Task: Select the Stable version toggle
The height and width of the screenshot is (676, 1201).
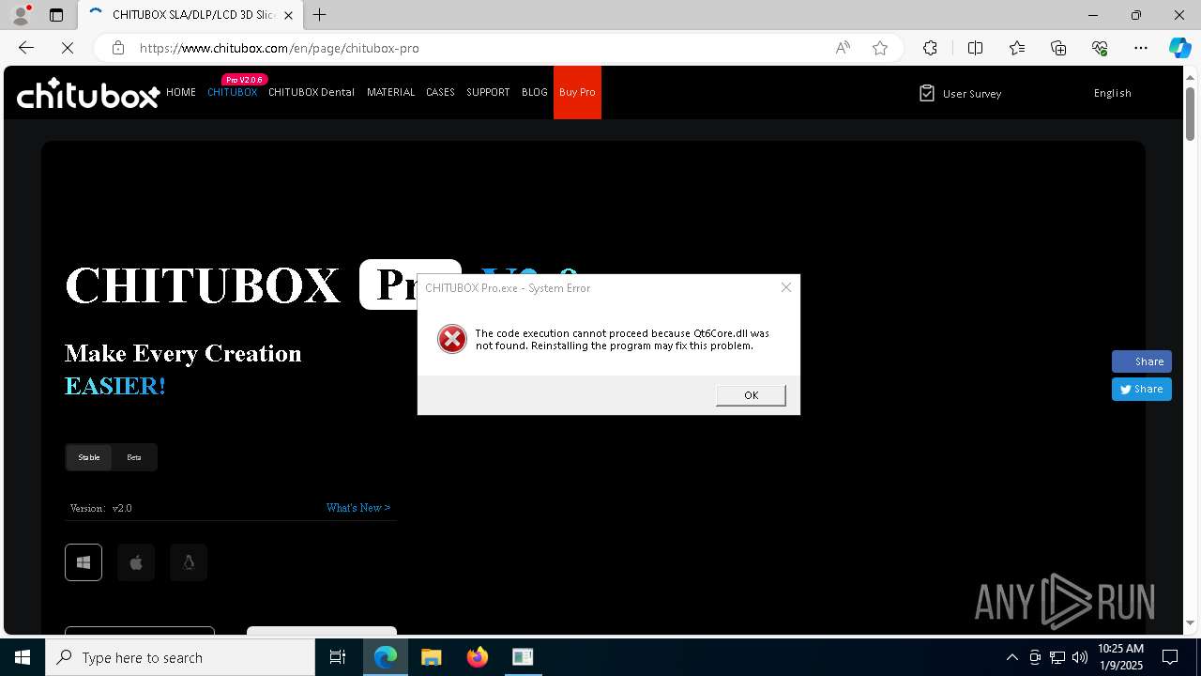Action: tap(89, 457)
